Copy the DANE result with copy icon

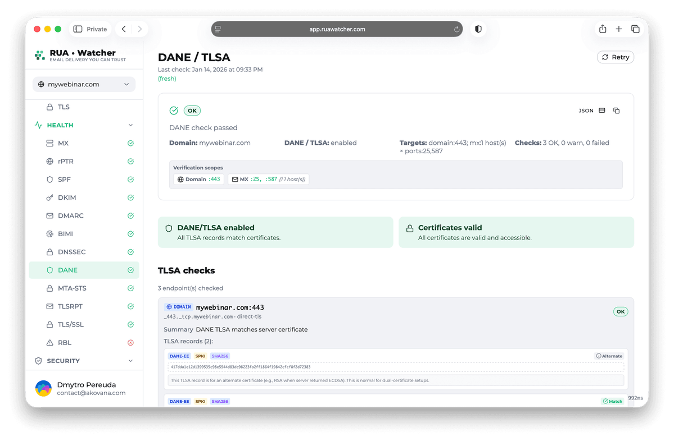coord(617,111)
